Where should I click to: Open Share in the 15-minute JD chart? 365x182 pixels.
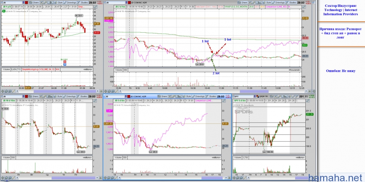coord(33,97)
